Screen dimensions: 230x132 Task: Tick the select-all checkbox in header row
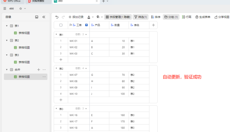coord(61,25)
